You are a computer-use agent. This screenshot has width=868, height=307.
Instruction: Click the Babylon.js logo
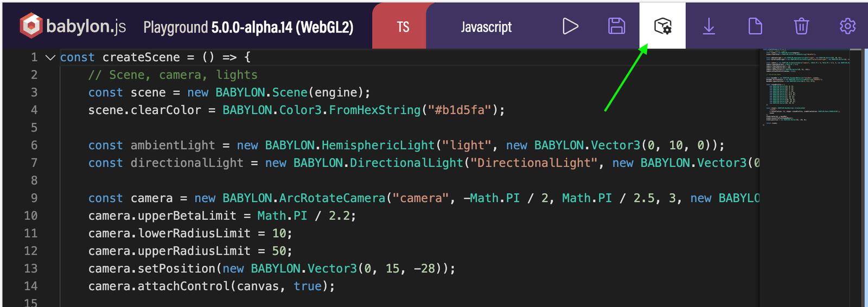(73, 26)
